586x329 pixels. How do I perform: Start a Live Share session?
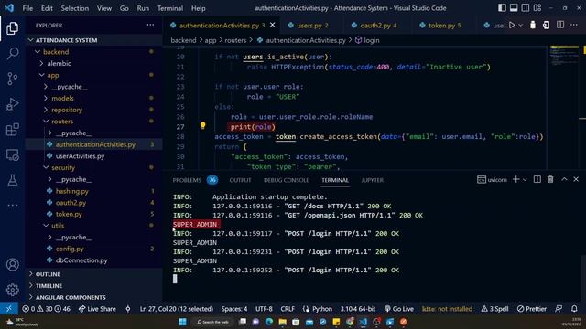coord(97,309)
